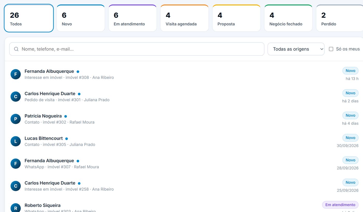
Task: Click avatar C of Carlos Henrique Duarte imóvel #258
Action: (x=16, y=186)
